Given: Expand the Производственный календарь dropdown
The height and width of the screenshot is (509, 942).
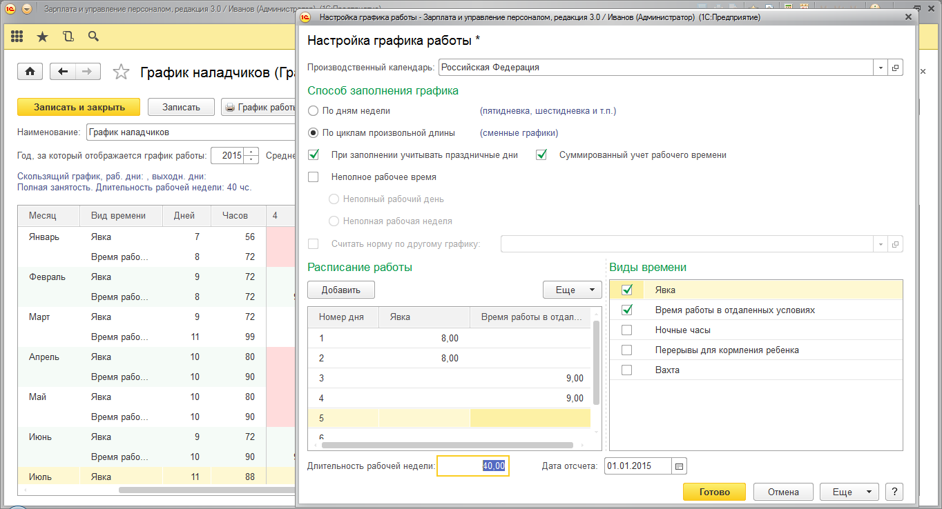Looking at the screenshot, I should pos(881,68).
